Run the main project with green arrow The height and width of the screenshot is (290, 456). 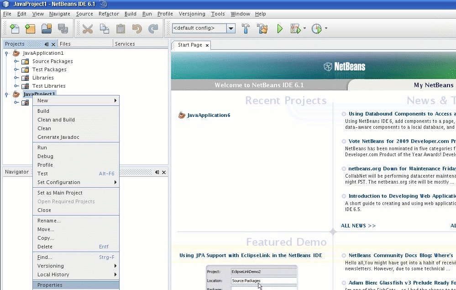tap(280, 28)
